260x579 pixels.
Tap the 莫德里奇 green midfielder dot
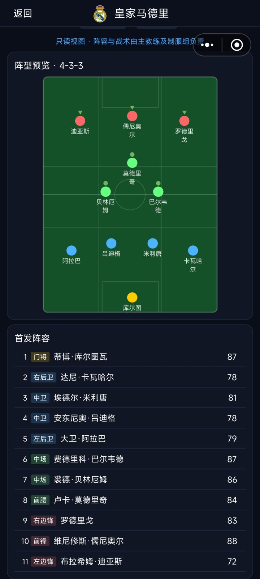coord(132,163)
